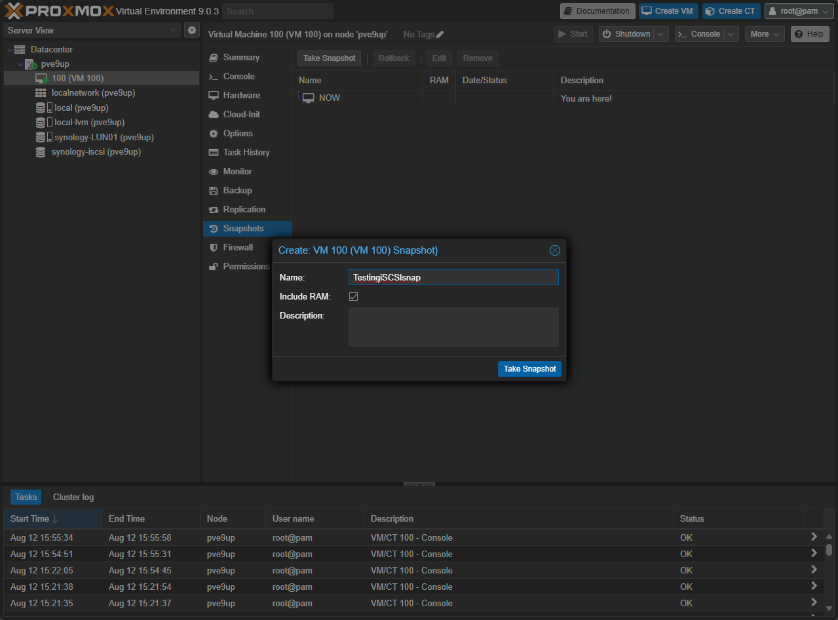This screenshot has width=838, height=620.
Task: Open the Task History panel
Action: [x=245, y=152]
